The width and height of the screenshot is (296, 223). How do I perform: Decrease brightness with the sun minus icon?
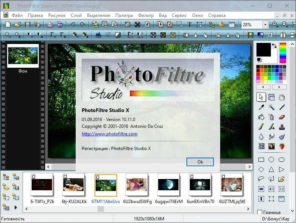click(x=8, y=35)
